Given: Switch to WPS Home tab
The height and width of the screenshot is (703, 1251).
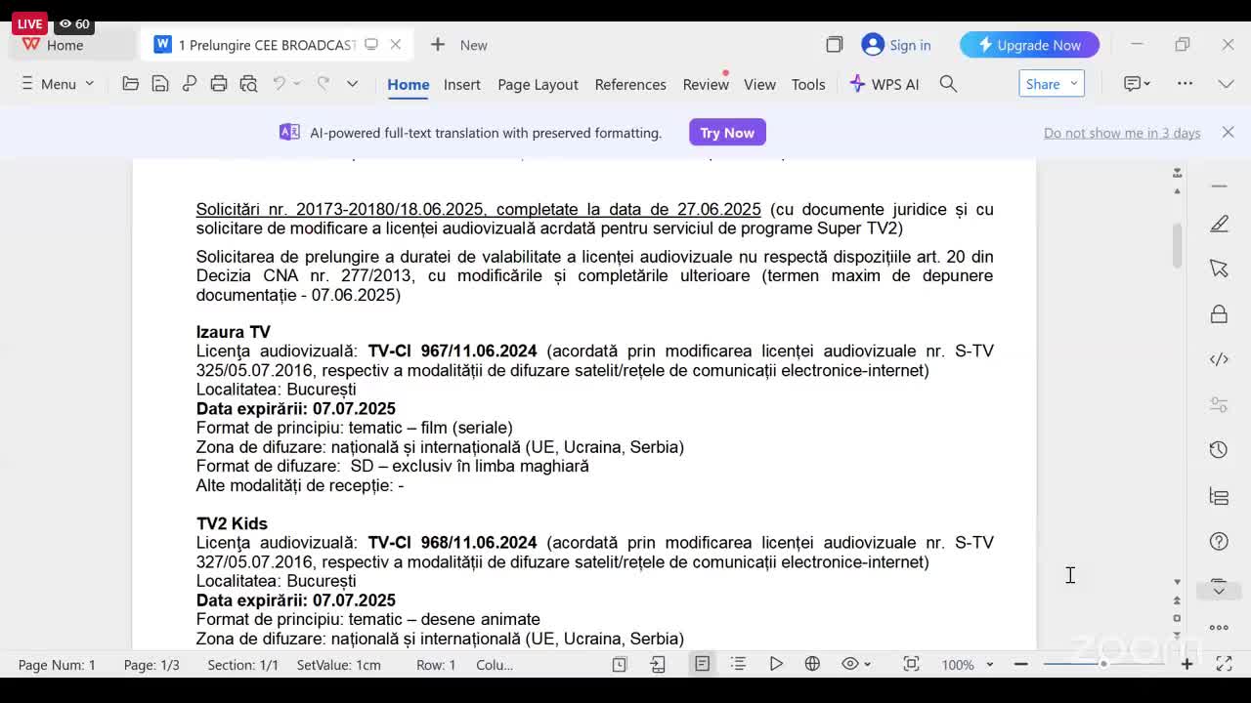Looking at the screenshot, I should [66, 45].
